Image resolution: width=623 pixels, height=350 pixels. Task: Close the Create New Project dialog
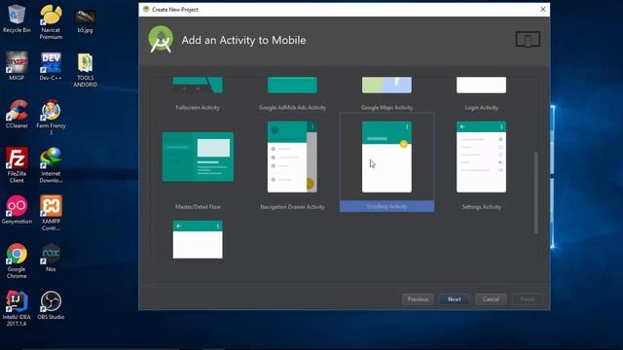543,9
